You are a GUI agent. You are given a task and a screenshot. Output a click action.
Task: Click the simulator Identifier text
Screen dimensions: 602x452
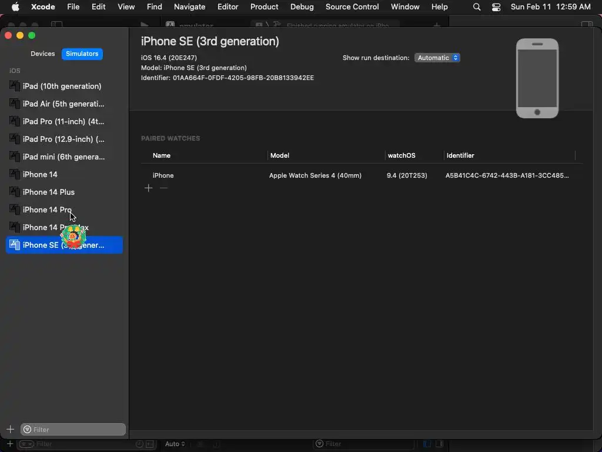pyautogui.click(x=228, y=78)
